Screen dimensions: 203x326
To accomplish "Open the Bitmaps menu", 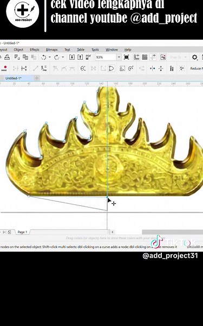I will click(x=51, y=49).
